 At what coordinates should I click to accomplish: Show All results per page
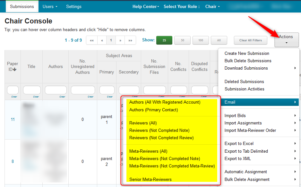click(x=219, y=40)
